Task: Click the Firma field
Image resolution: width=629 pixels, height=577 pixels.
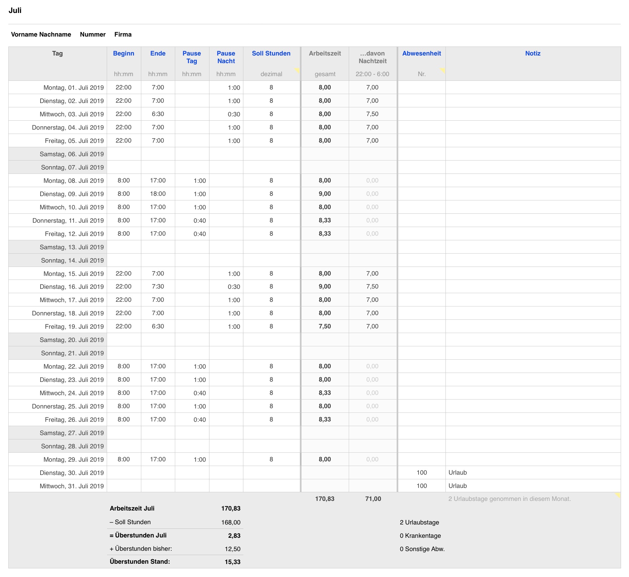Action: (123, 35)
